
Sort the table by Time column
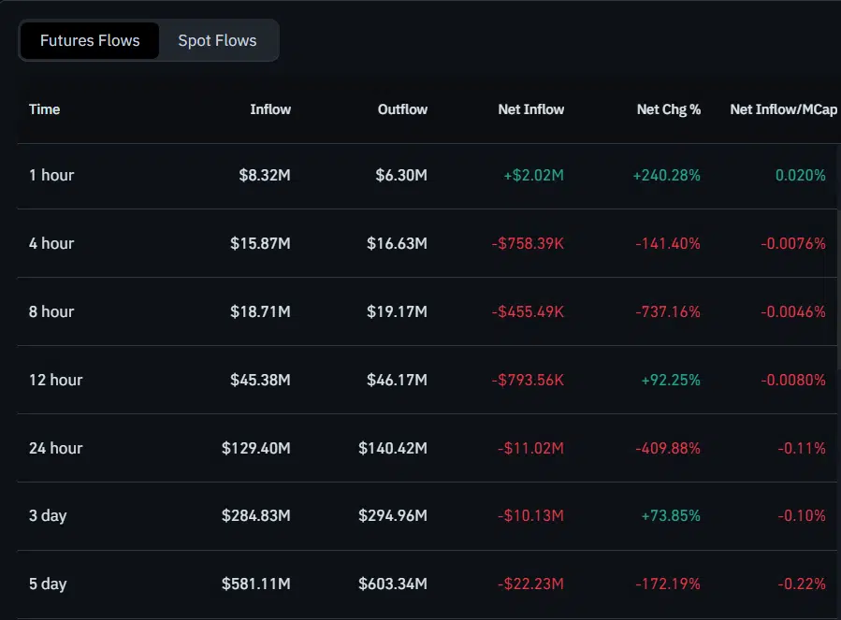[x=44, y=109]
